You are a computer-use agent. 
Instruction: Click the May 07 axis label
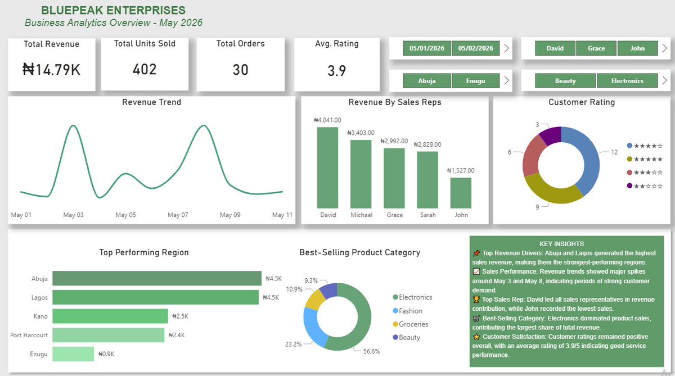pyautogui.click(x=178, y=215)
